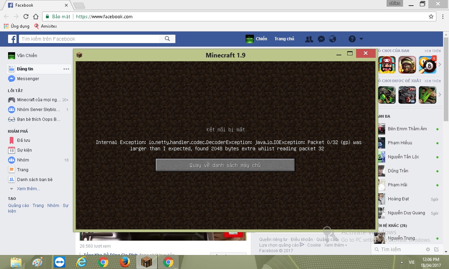Show hidden tray icons arrow

click(x=402, y=262)
